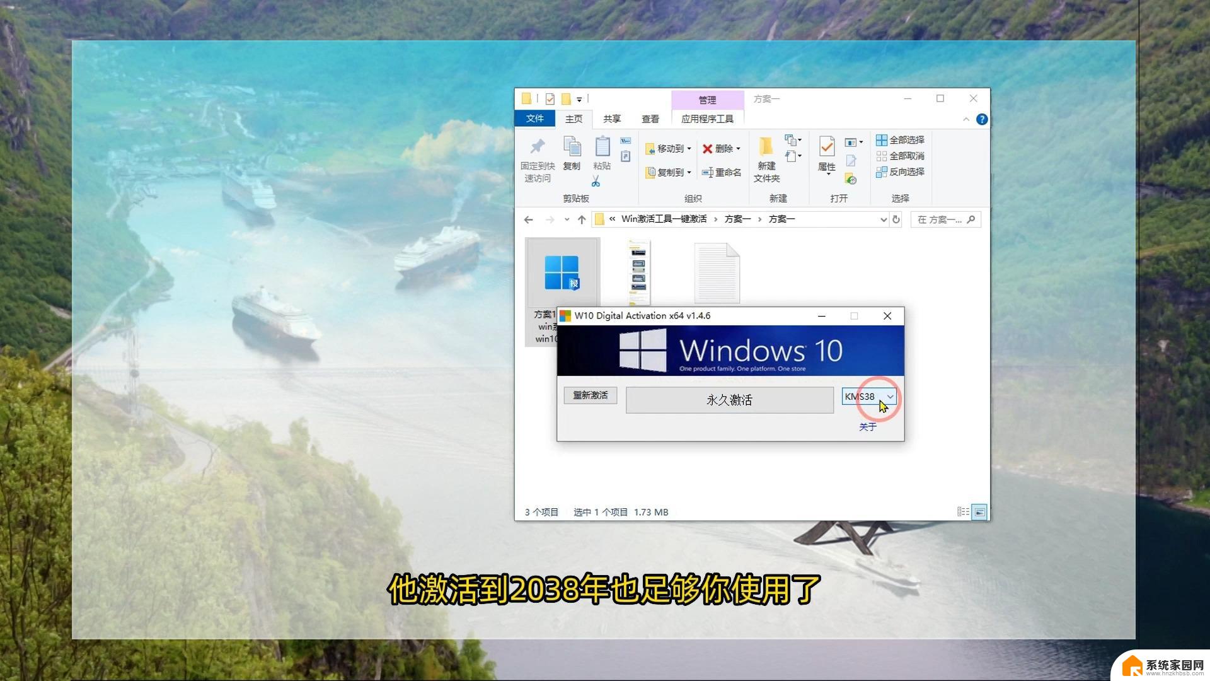Click the Paste shortcut icon
The width and height of the screenshot is (1210, 681).
tap(625, 156)
